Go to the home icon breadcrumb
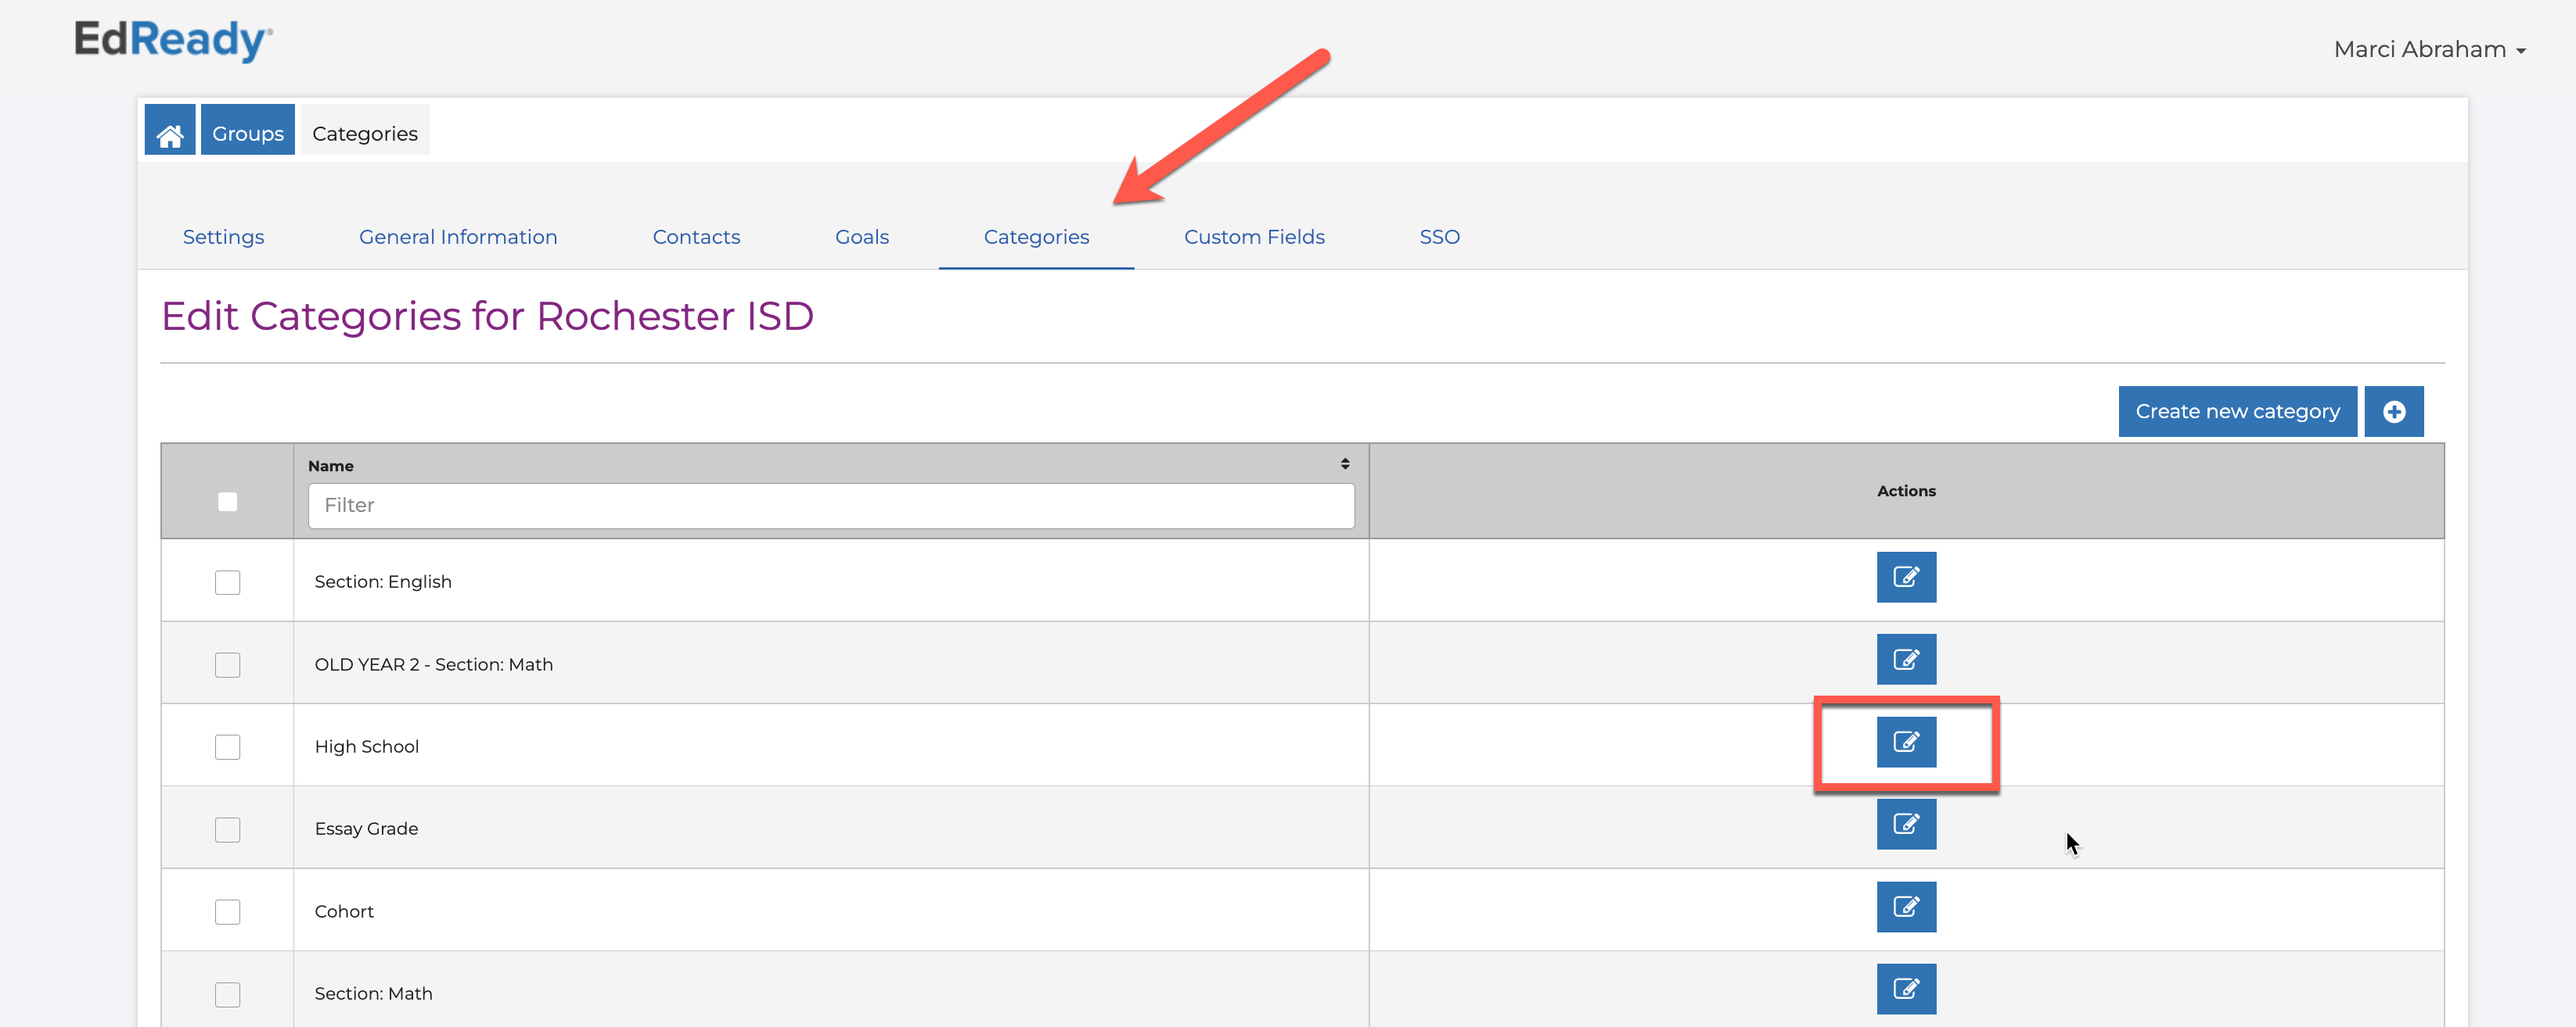The width and height of the screenshot is (2576, 1027). (170, 131)
